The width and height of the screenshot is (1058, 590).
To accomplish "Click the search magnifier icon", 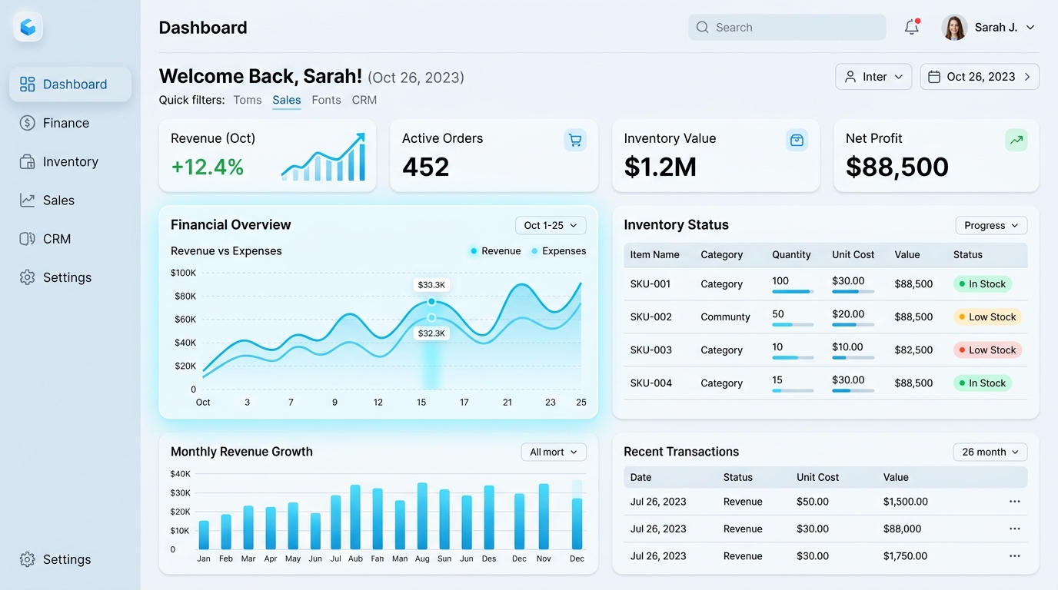I will point(702,27).
